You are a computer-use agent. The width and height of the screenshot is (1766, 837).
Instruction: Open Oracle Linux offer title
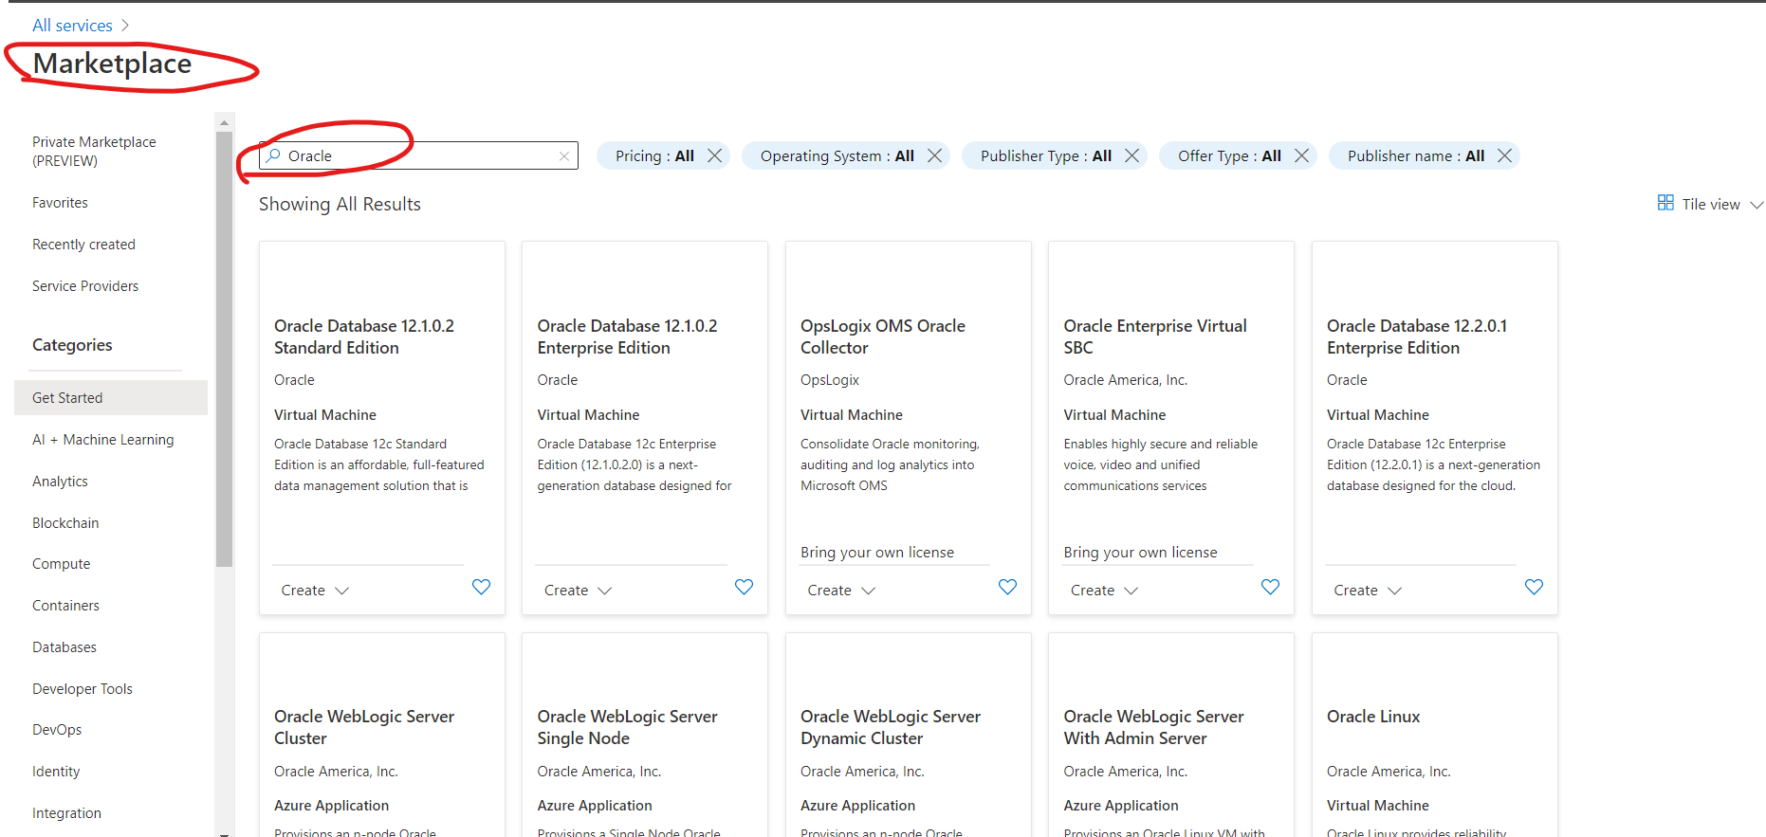1373,717
